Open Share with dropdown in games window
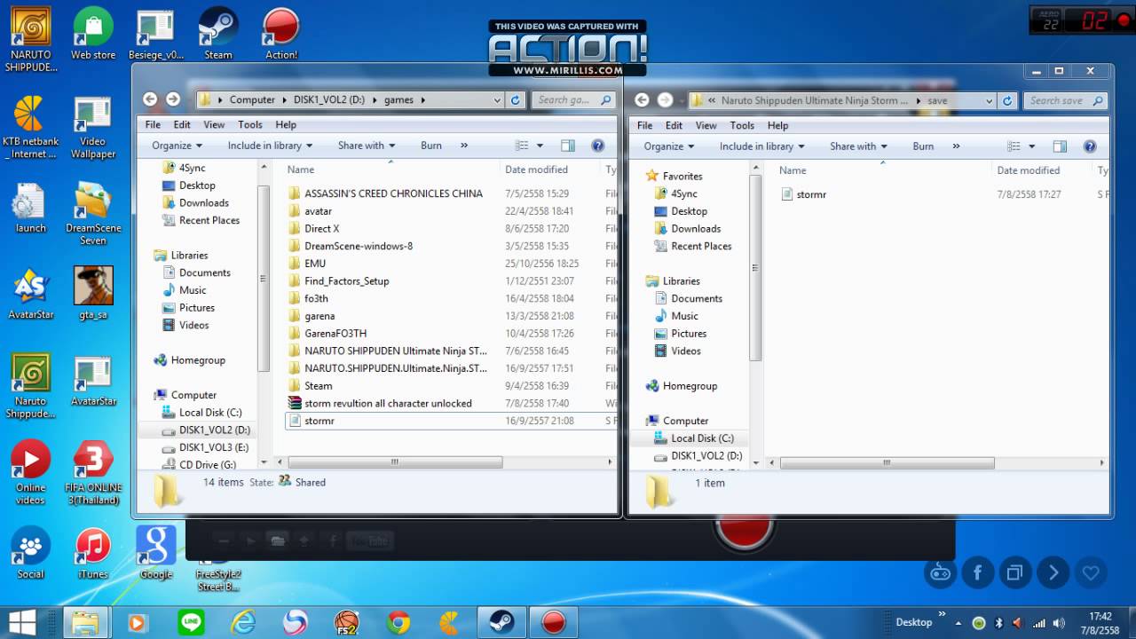1136x639 pixels. tap(366, 146)
